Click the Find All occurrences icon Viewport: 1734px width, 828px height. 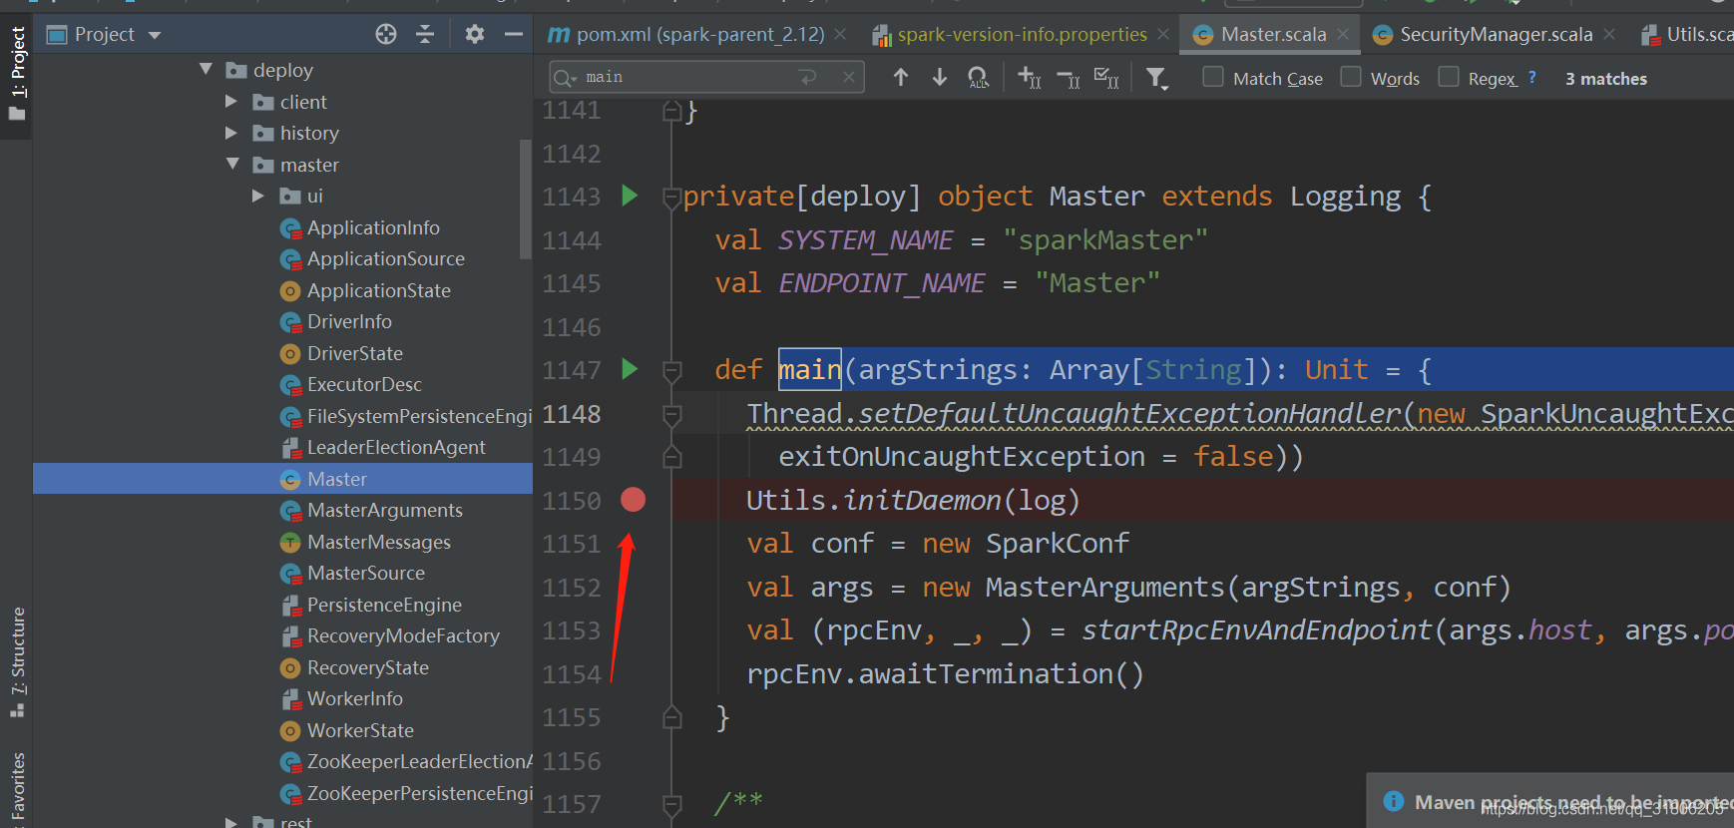(979, 77)
